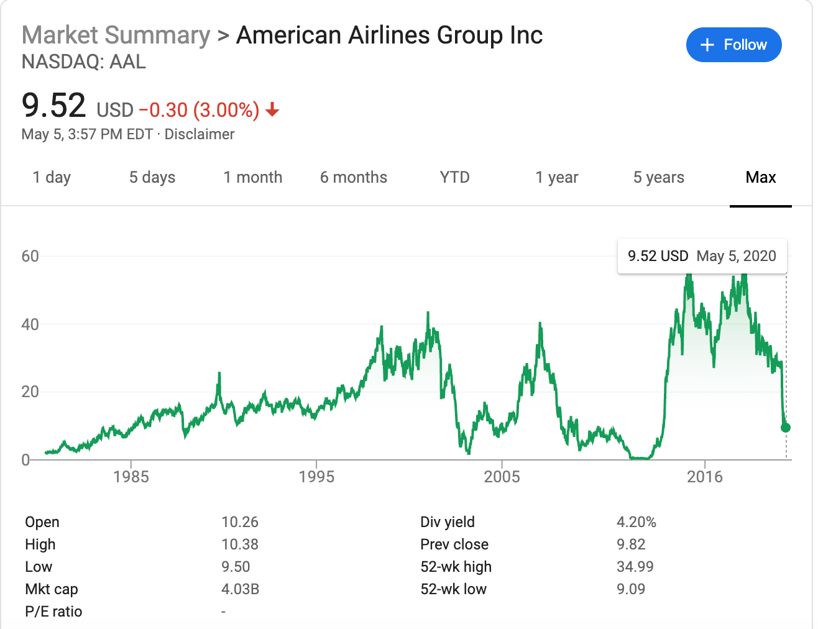Viewport: 818px width, 629px height.
Task: Click the green data point marker
Action: 786,428
